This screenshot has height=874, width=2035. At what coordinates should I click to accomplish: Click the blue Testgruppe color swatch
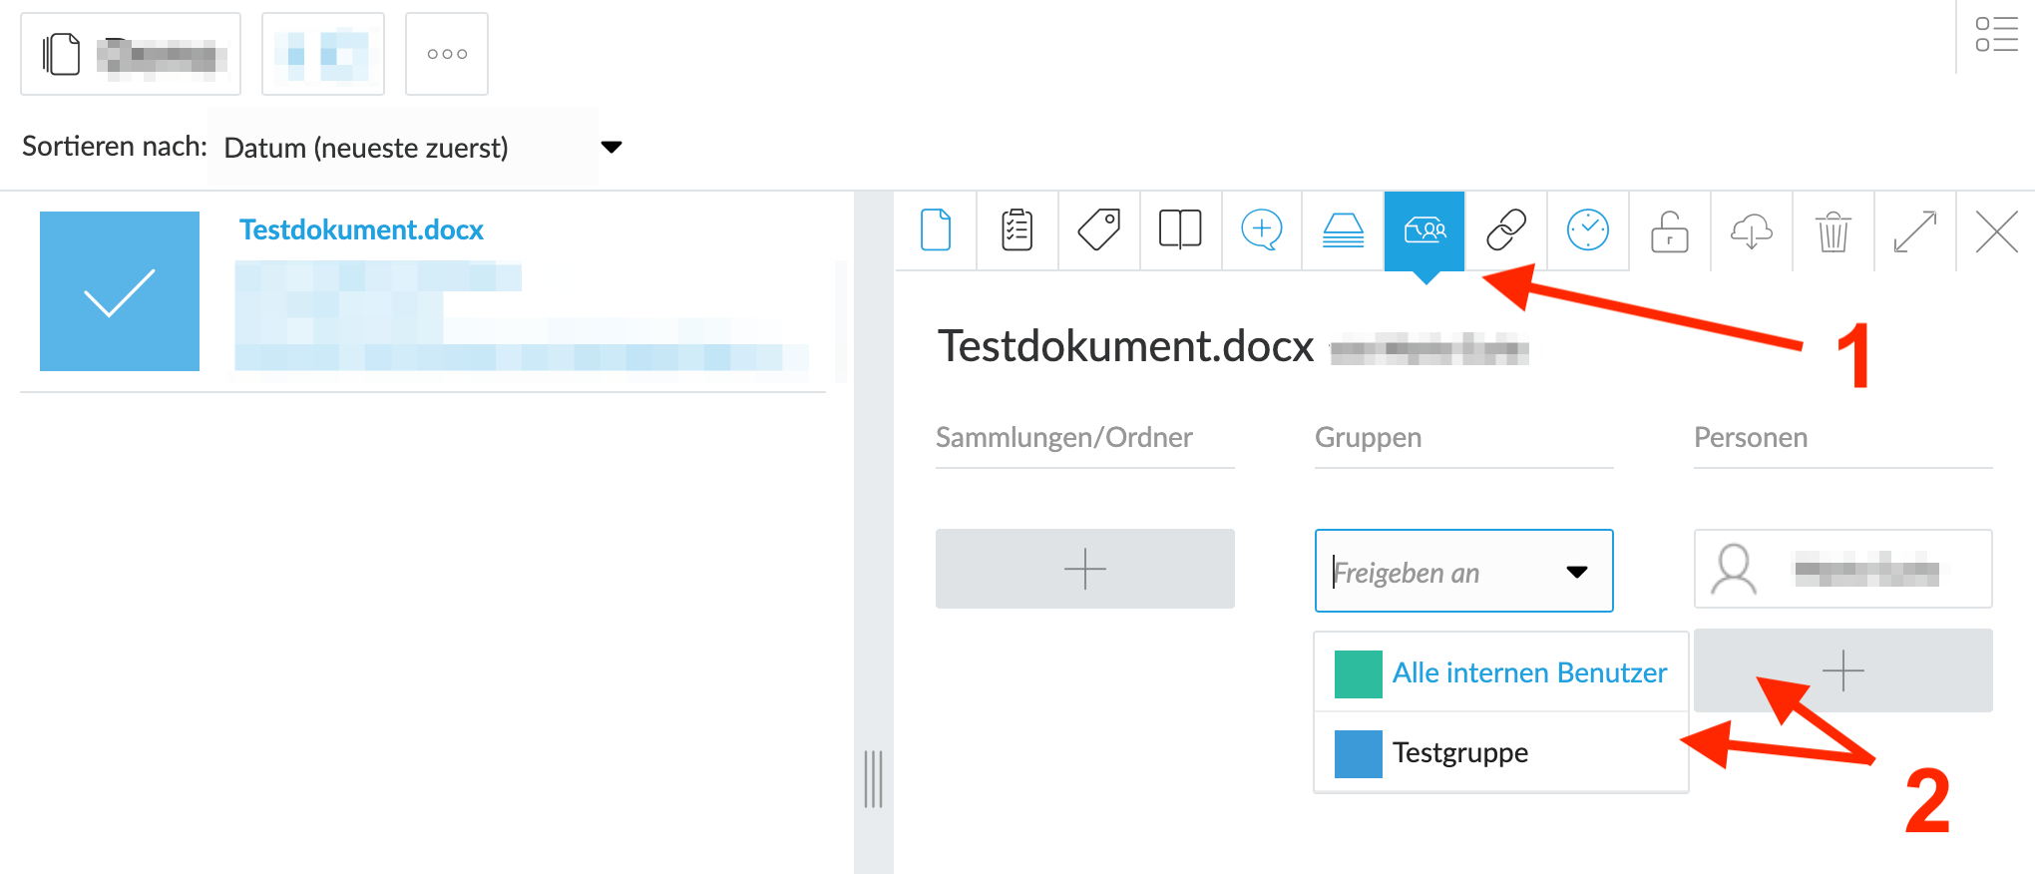1359,753
